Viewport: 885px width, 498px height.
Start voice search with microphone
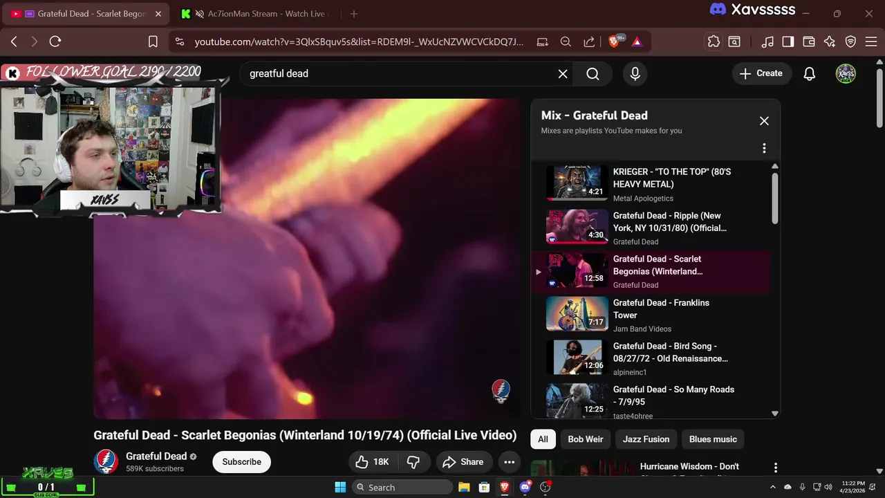point(635,73)
